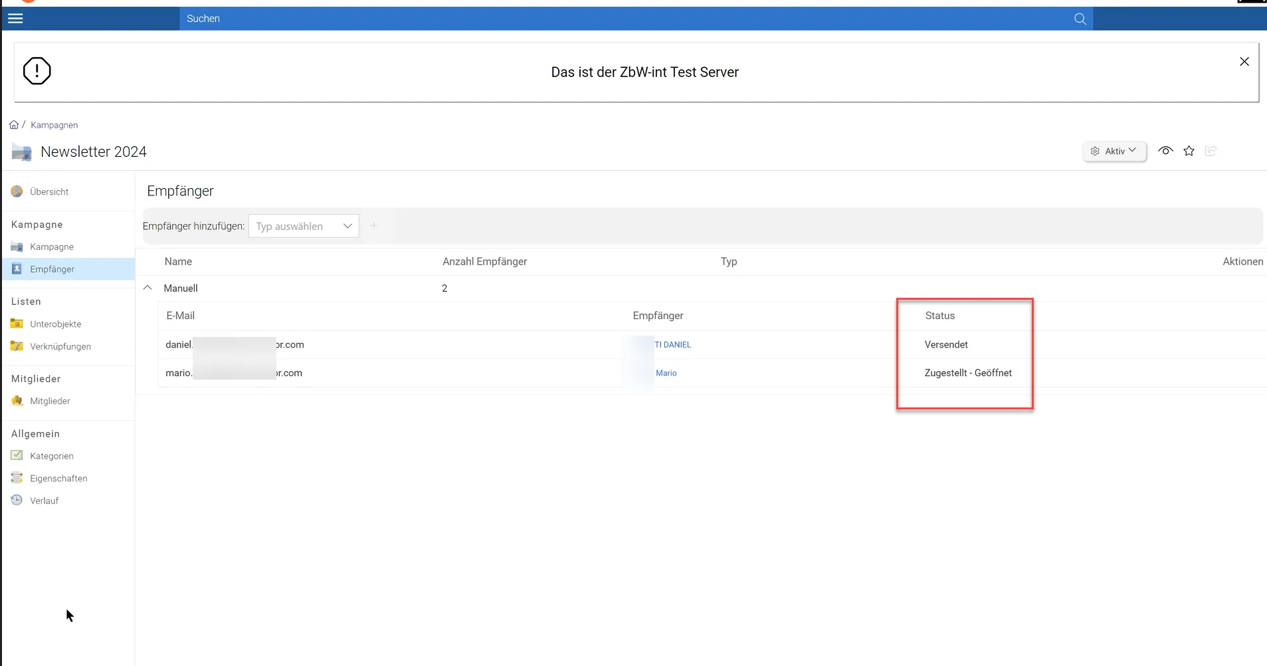This screenshot has width=1267, height=666.
Task: Open TI DANIEL recipient link
Action: [673, 345]
